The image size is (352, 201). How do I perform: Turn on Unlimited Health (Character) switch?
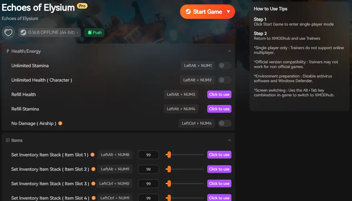coord(224,80)
